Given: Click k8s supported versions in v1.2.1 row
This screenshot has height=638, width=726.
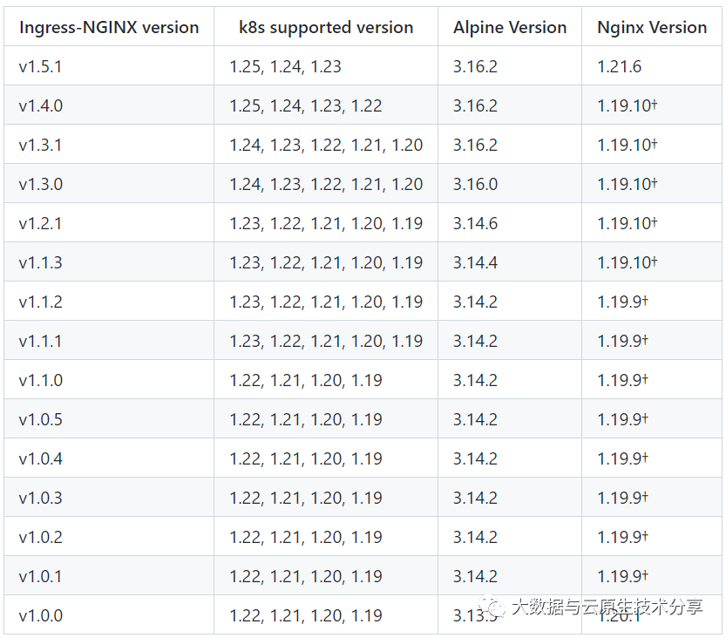Looking at the screenshot, I should point(326,223).
